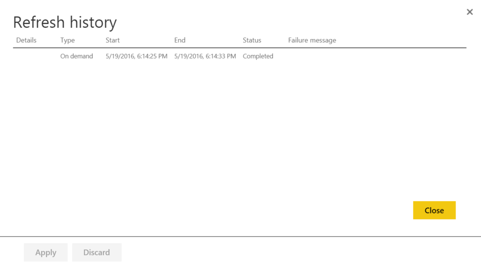Select the Completed status text
The width and height of the screenshot is (481, 272).
tap(258, 56)
